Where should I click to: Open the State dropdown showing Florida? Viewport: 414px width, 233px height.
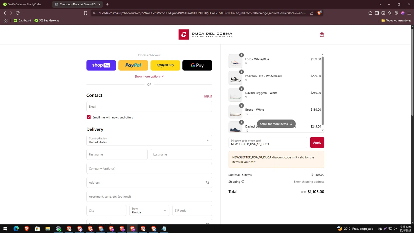pos(149,210)
